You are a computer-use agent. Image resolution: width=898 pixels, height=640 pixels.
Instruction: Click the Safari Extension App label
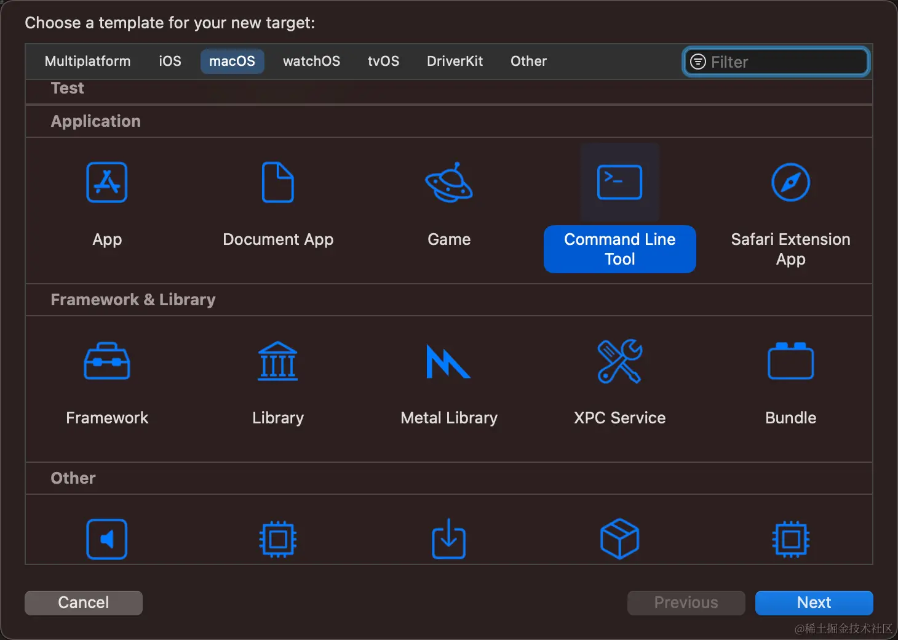click(x=791, y=249)
